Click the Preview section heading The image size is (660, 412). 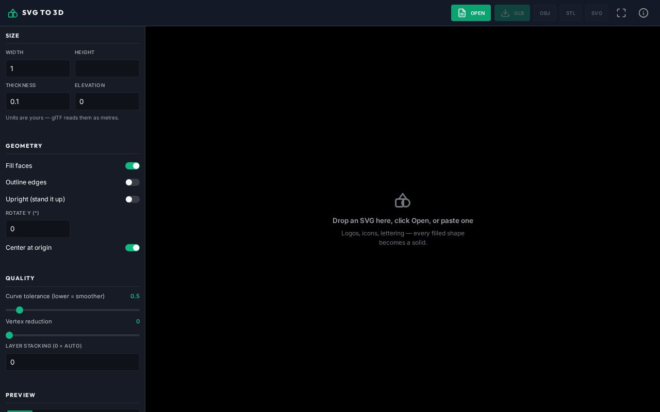pyautogui.click(x=21, y=395)
